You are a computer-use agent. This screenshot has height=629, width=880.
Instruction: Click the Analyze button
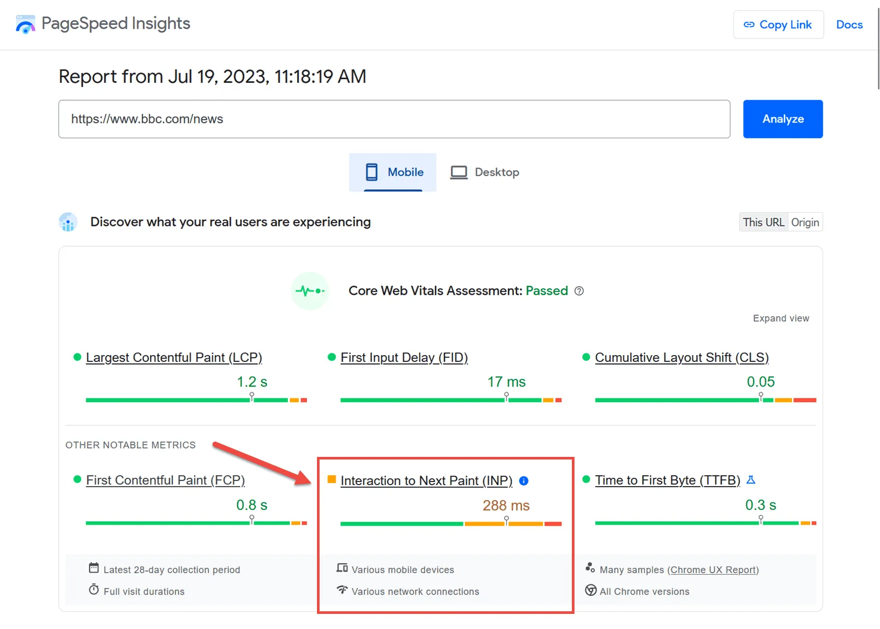[x=783, y=119]
